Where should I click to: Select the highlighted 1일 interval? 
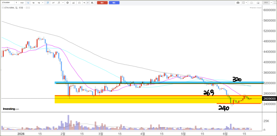click(28, 3)
